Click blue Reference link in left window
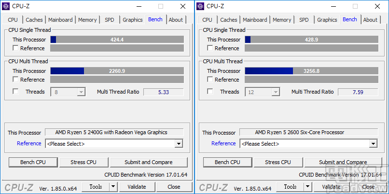389x194 pixels. click(x=29, y=143)
